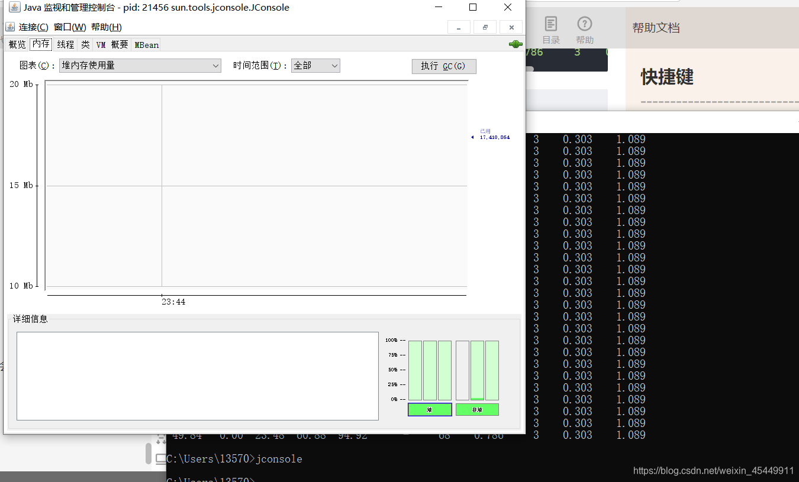Click the jconsole command line in terminal
The width and height of the screenshot is (799, 482).
coord(234,459)
